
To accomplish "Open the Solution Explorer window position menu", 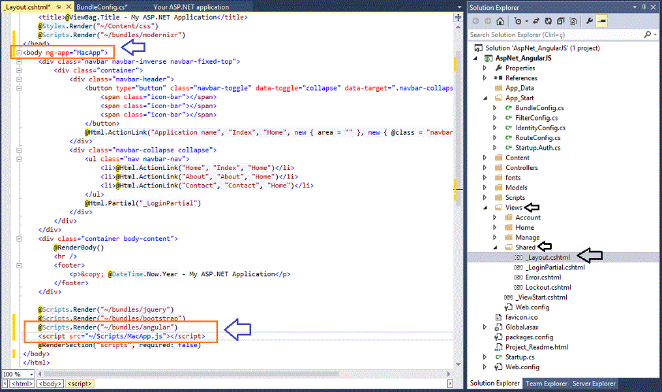I will tap(635, 7).
